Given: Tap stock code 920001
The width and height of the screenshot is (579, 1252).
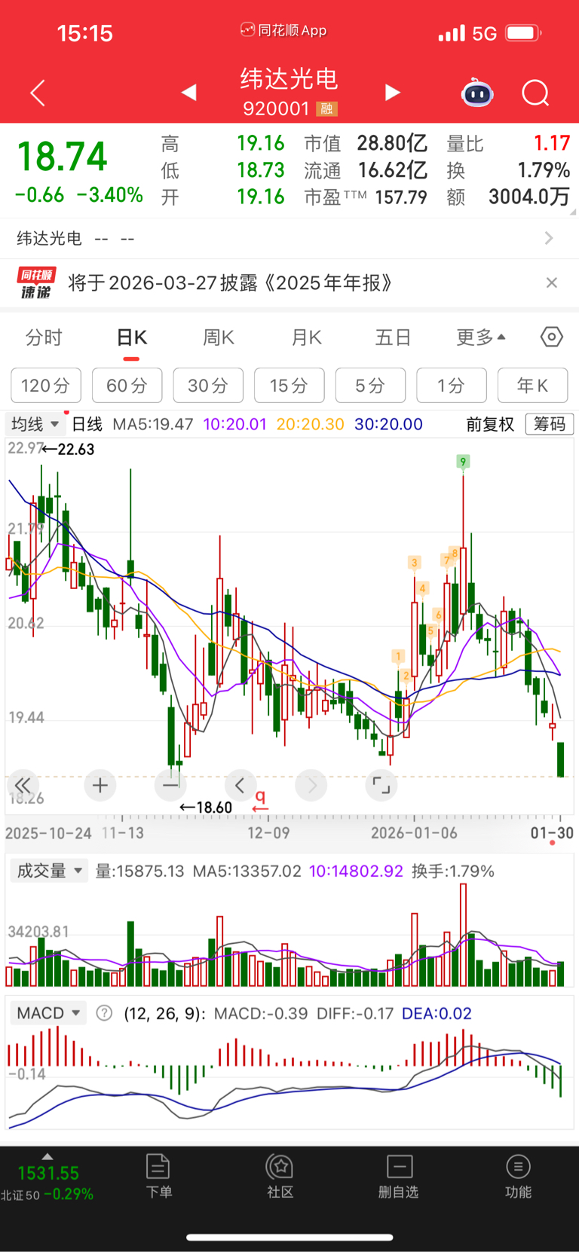Looking at the screenshot, I should [276, 108].
